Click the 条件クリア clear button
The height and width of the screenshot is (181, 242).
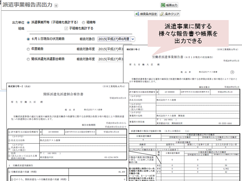click(170, 14)
